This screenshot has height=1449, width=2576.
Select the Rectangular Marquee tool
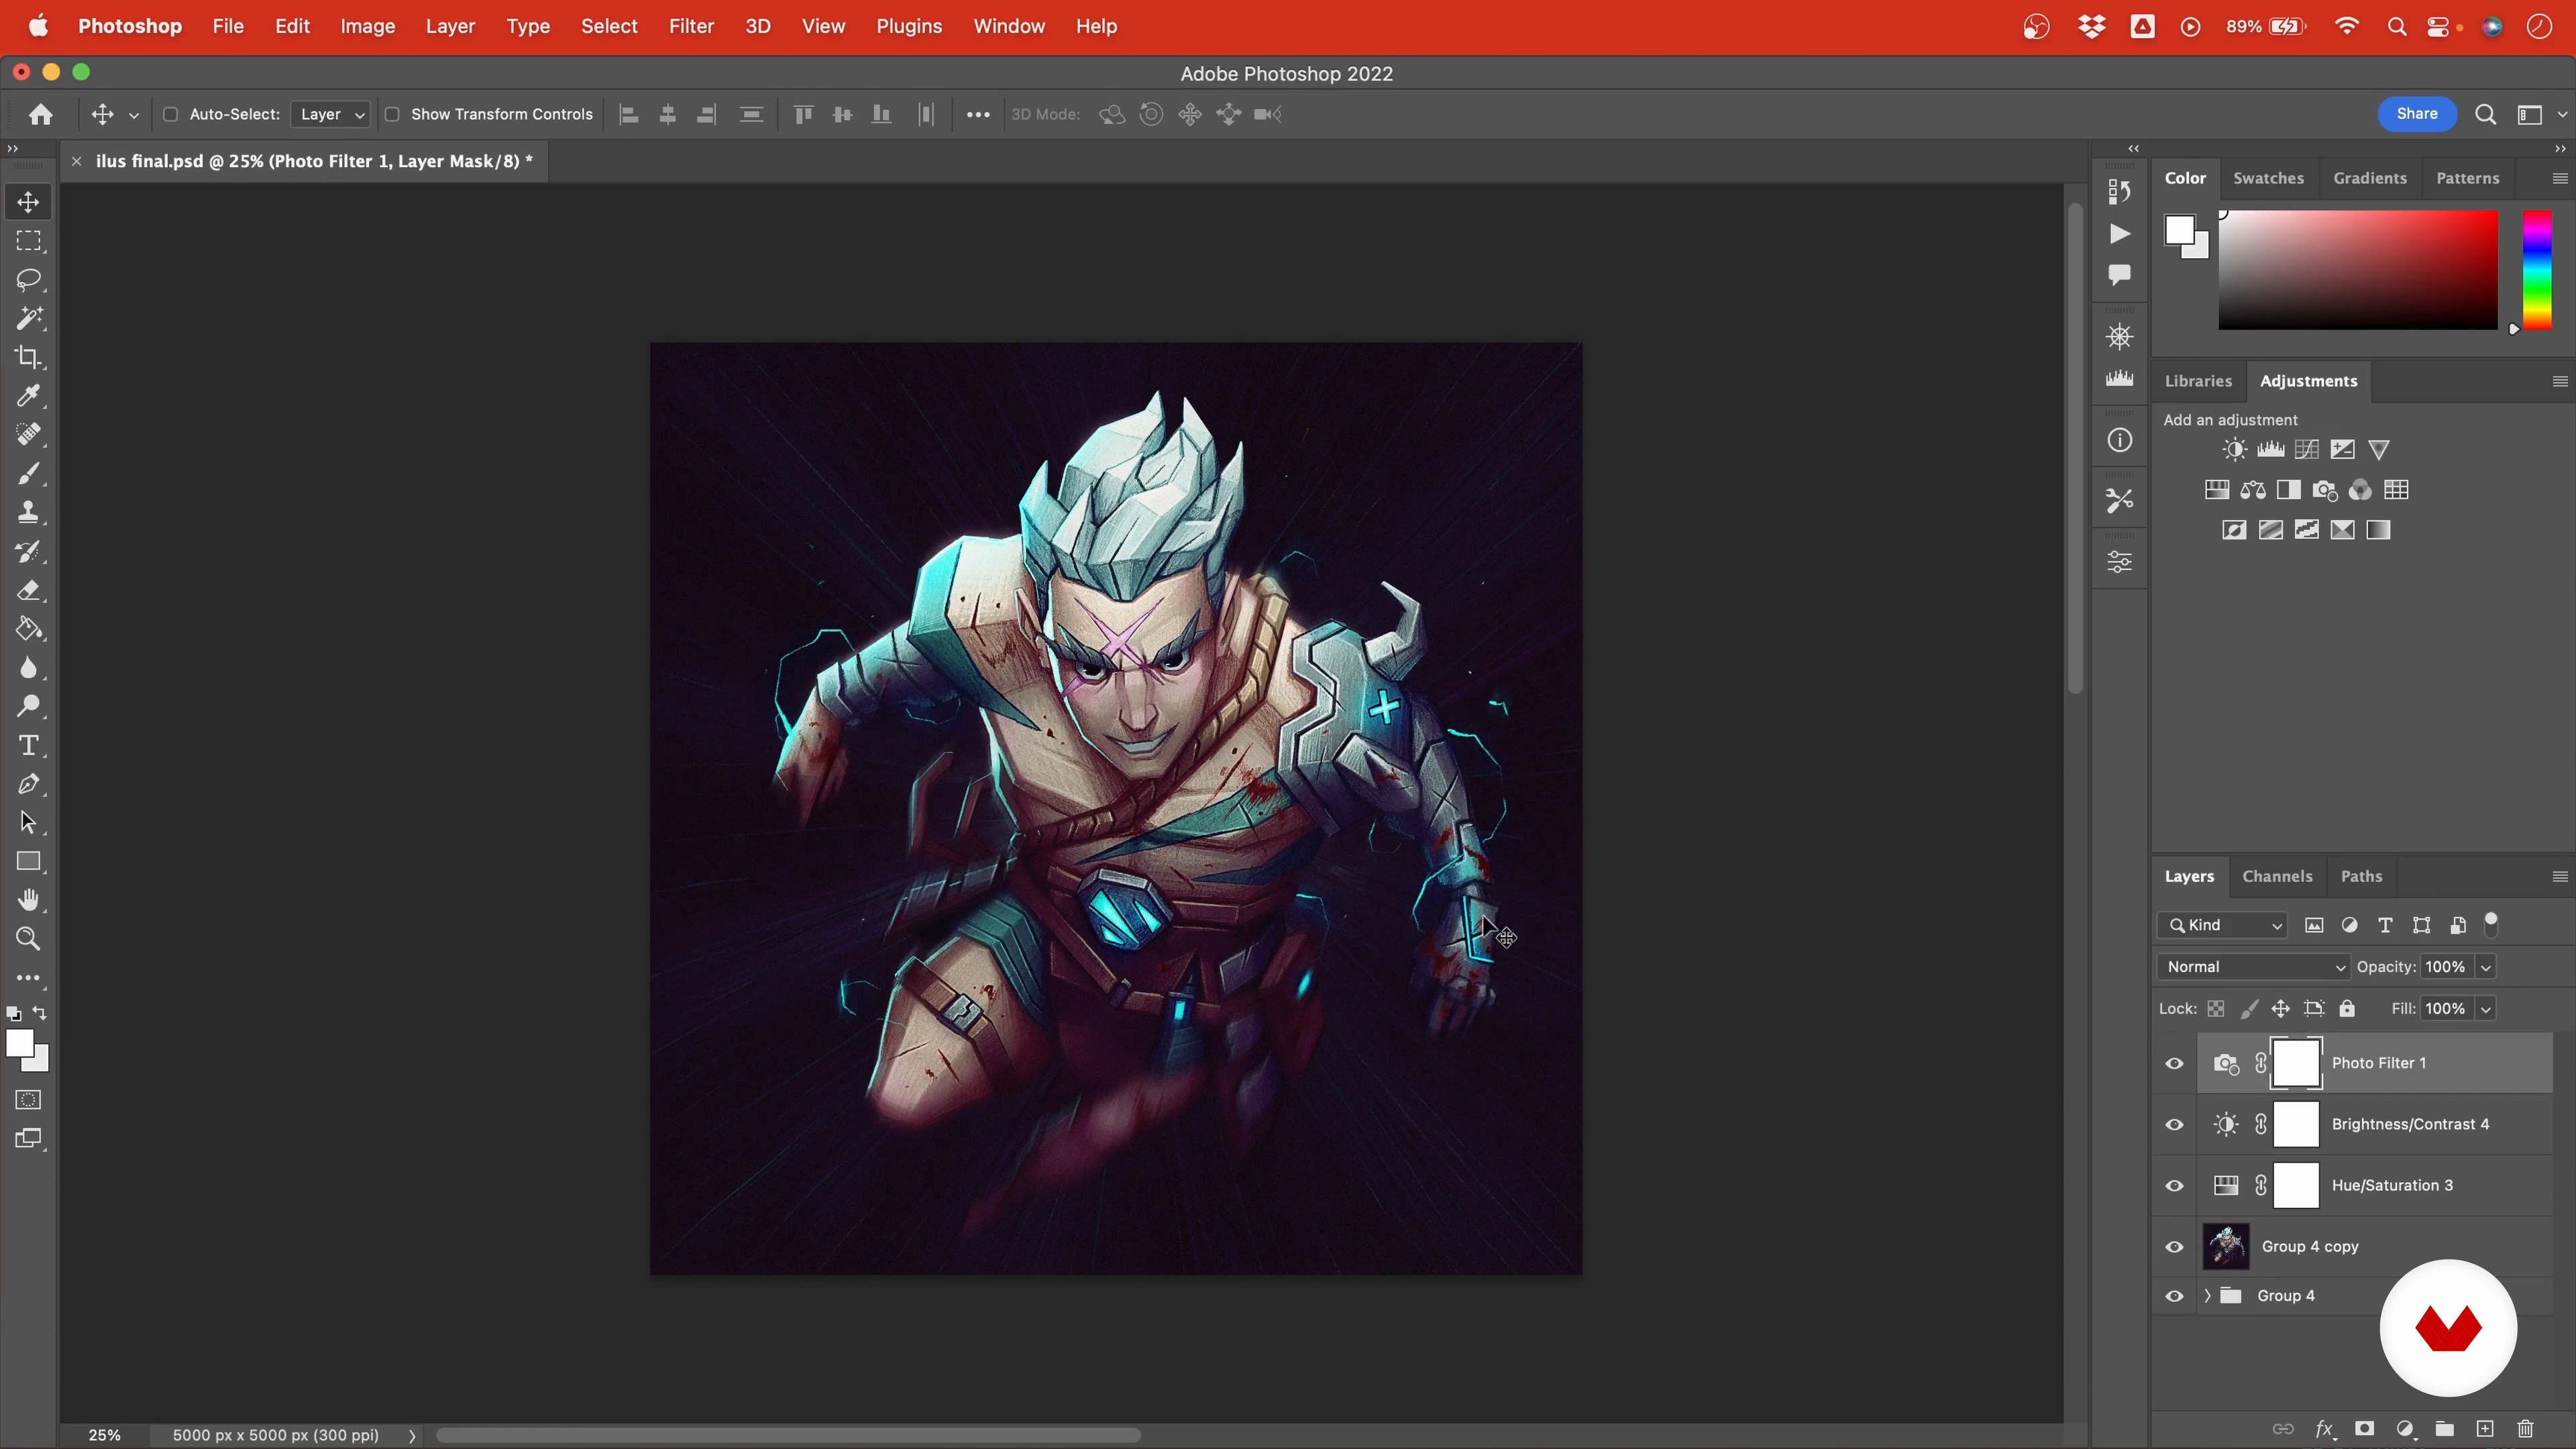[28, 241]
